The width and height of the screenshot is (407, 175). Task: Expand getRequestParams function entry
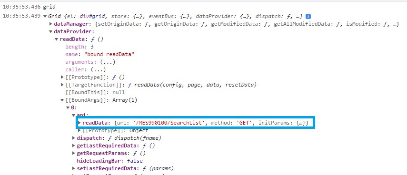pos(74,153)
